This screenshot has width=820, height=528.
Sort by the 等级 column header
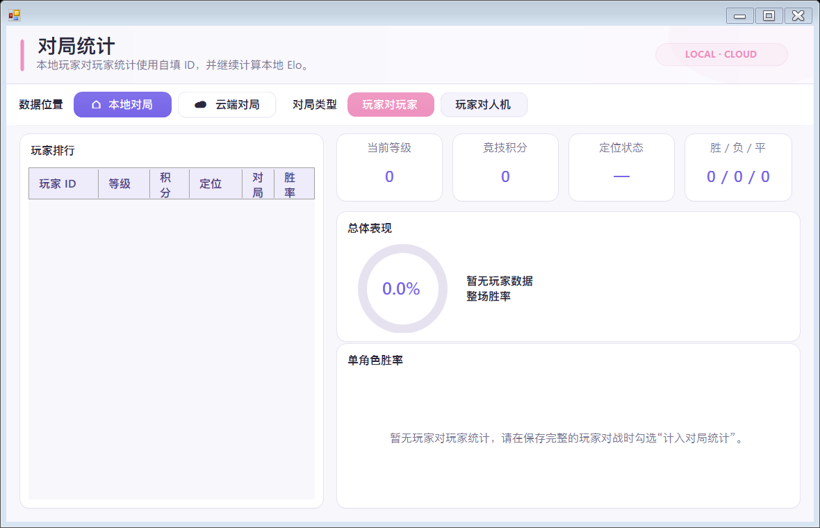tap(124, 183)
